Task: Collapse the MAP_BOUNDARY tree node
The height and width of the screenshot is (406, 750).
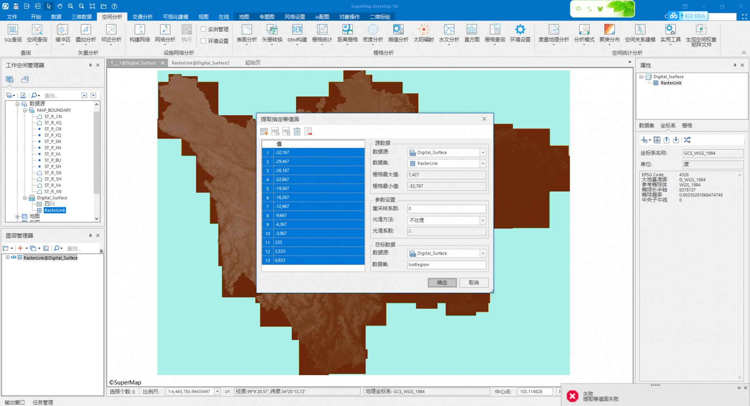Action: tap(24, 110)
